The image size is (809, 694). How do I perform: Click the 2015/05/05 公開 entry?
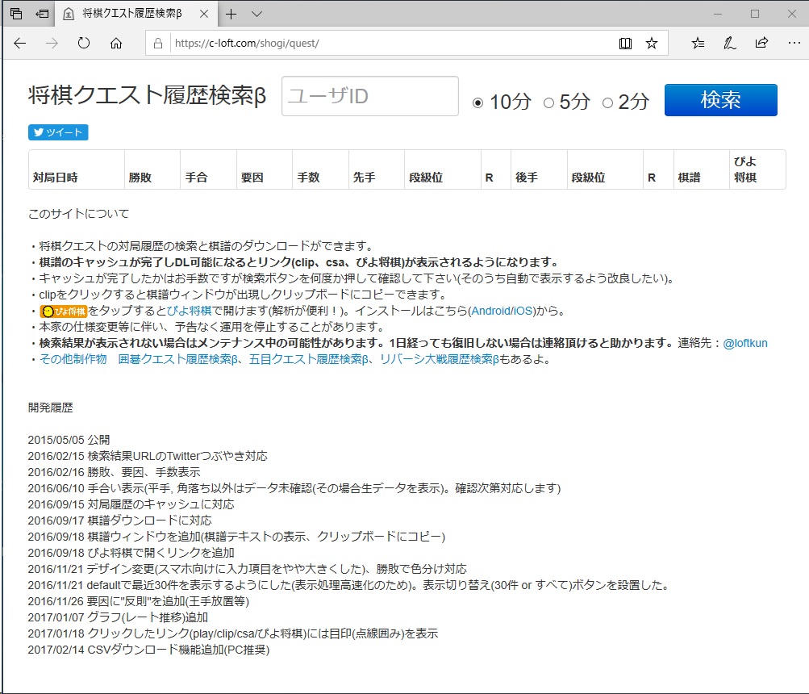tap(69, 440)
